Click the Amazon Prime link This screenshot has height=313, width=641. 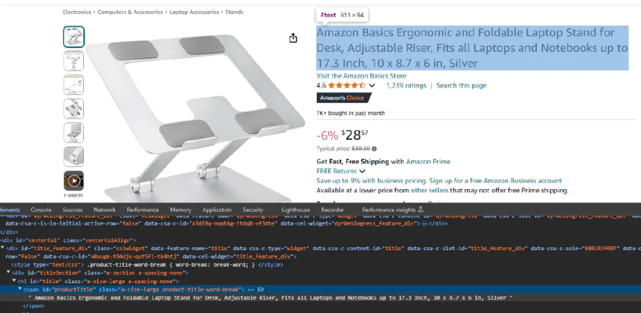point(428,162)
